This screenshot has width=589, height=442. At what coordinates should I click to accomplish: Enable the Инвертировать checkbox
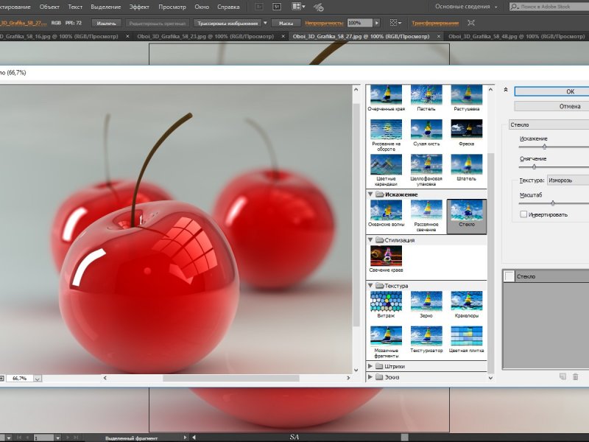tap(523, 214)
